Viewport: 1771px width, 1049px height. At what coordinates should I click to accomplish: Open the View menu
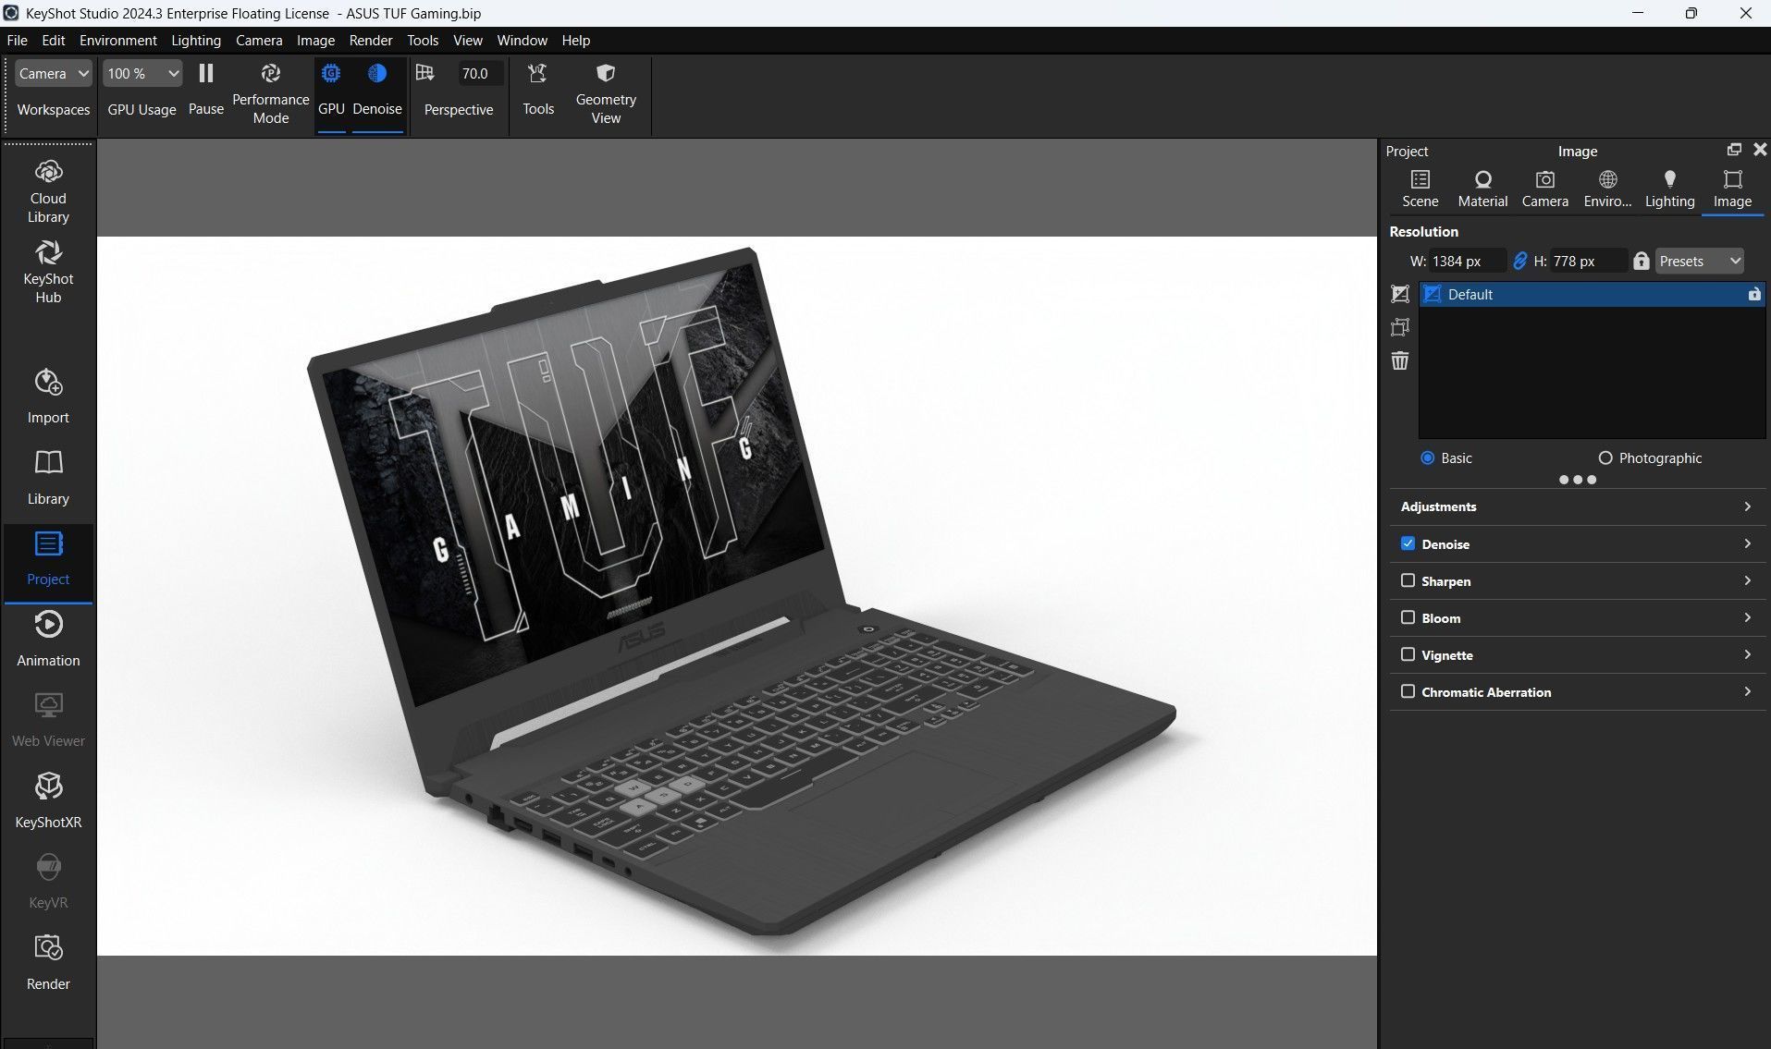(x=467, y=40)
